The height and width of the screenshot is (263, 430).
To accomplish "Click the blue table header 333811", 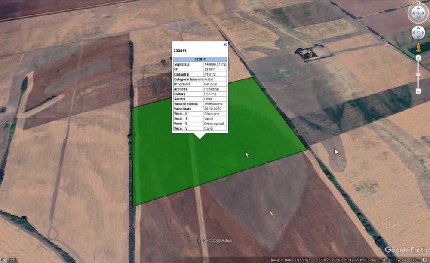I will (x=200, y=59).
